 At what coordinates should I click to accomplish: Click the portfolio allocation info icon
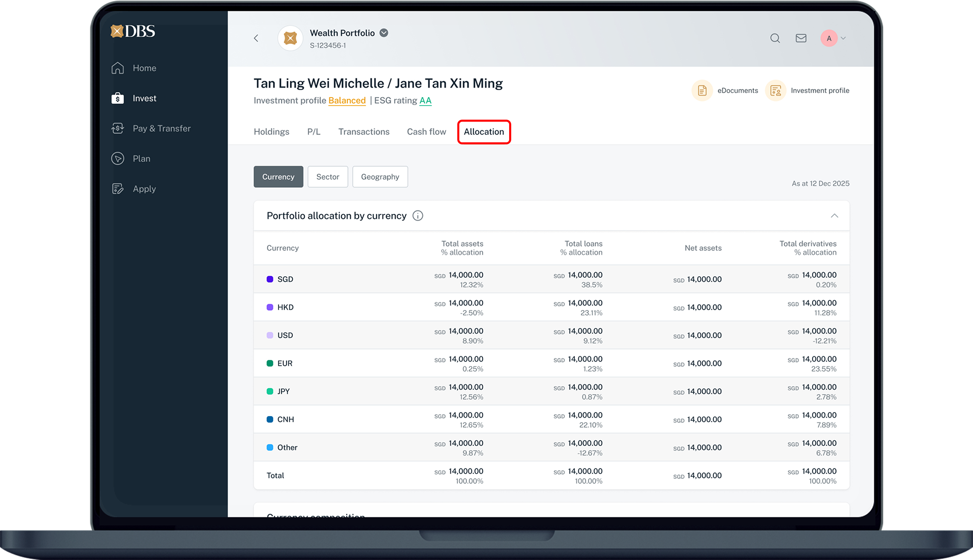(417, 216)
